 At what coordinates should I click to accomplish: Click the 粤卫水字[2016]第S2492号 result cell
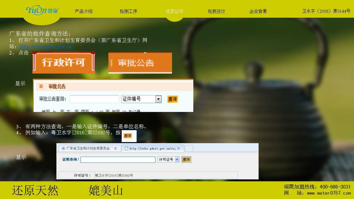[x=166, y=175]
